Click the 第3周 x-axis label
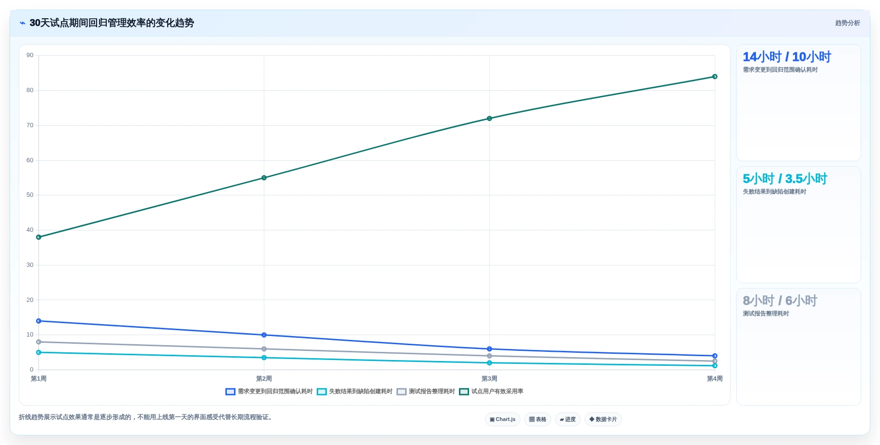The image size is (880, 445). [x=489, y=379]
